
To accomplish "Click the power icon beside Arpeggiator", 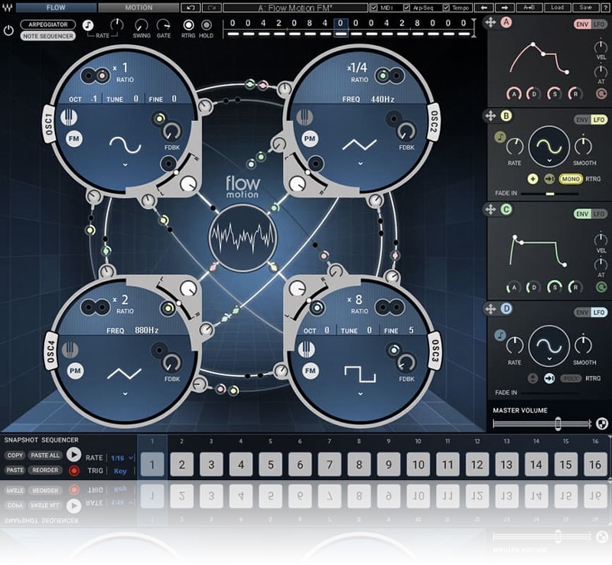I will 9,30.
